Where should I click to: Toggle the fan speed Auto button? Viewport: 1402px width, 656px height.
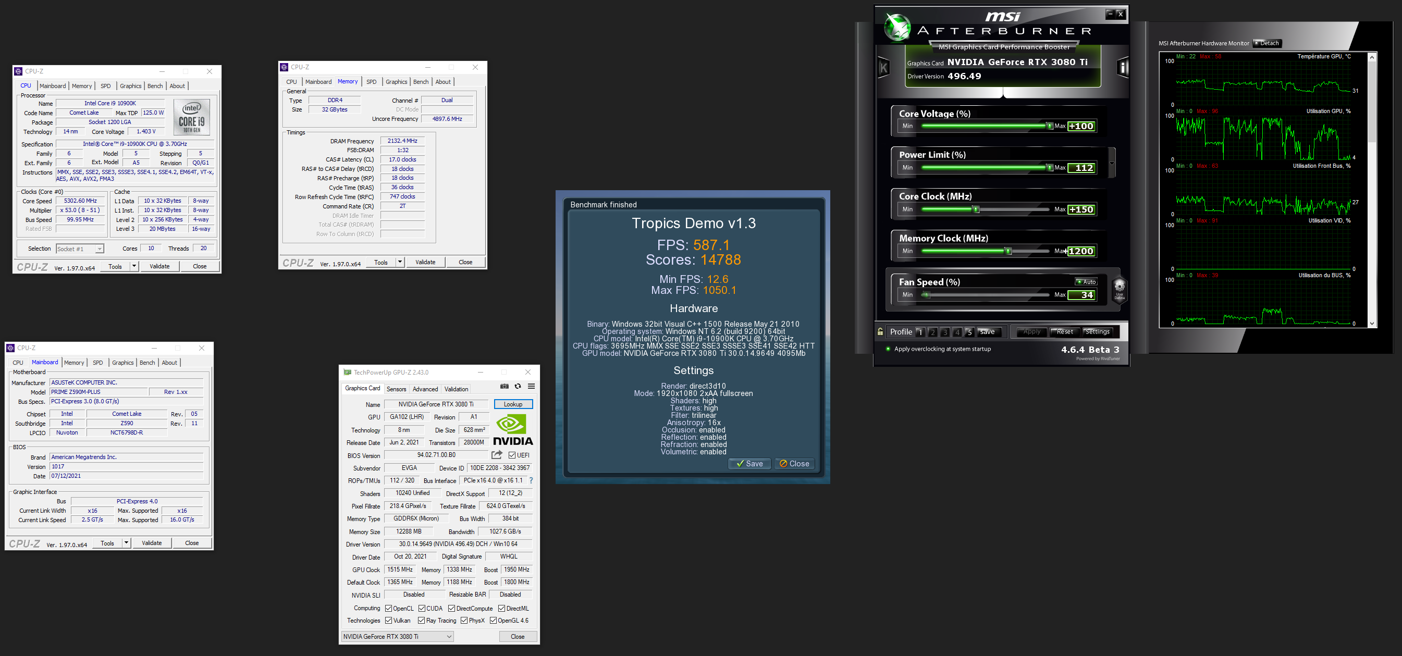point(1086,282)
